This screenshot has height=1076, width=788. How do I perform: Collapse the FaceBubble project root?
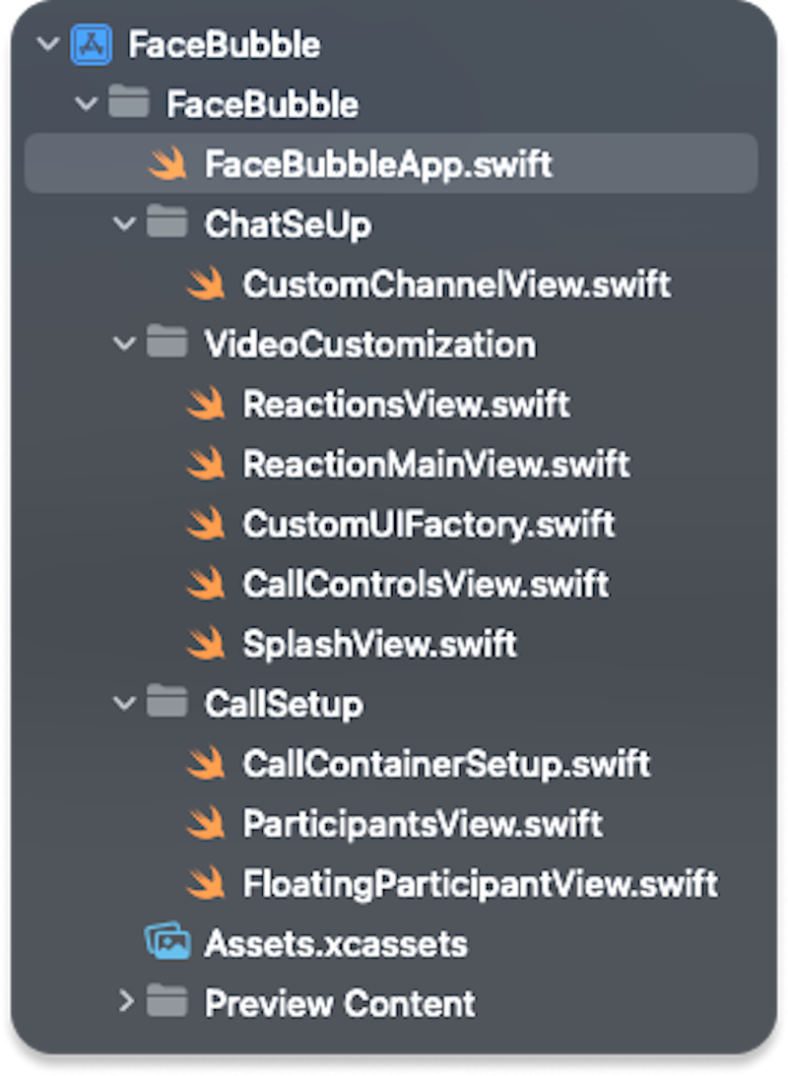(46, 44)
